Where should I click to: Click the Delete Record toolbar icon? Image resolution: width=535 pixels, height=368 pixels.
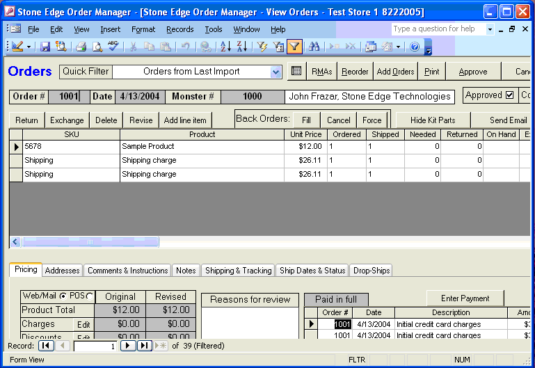[351, 47]
